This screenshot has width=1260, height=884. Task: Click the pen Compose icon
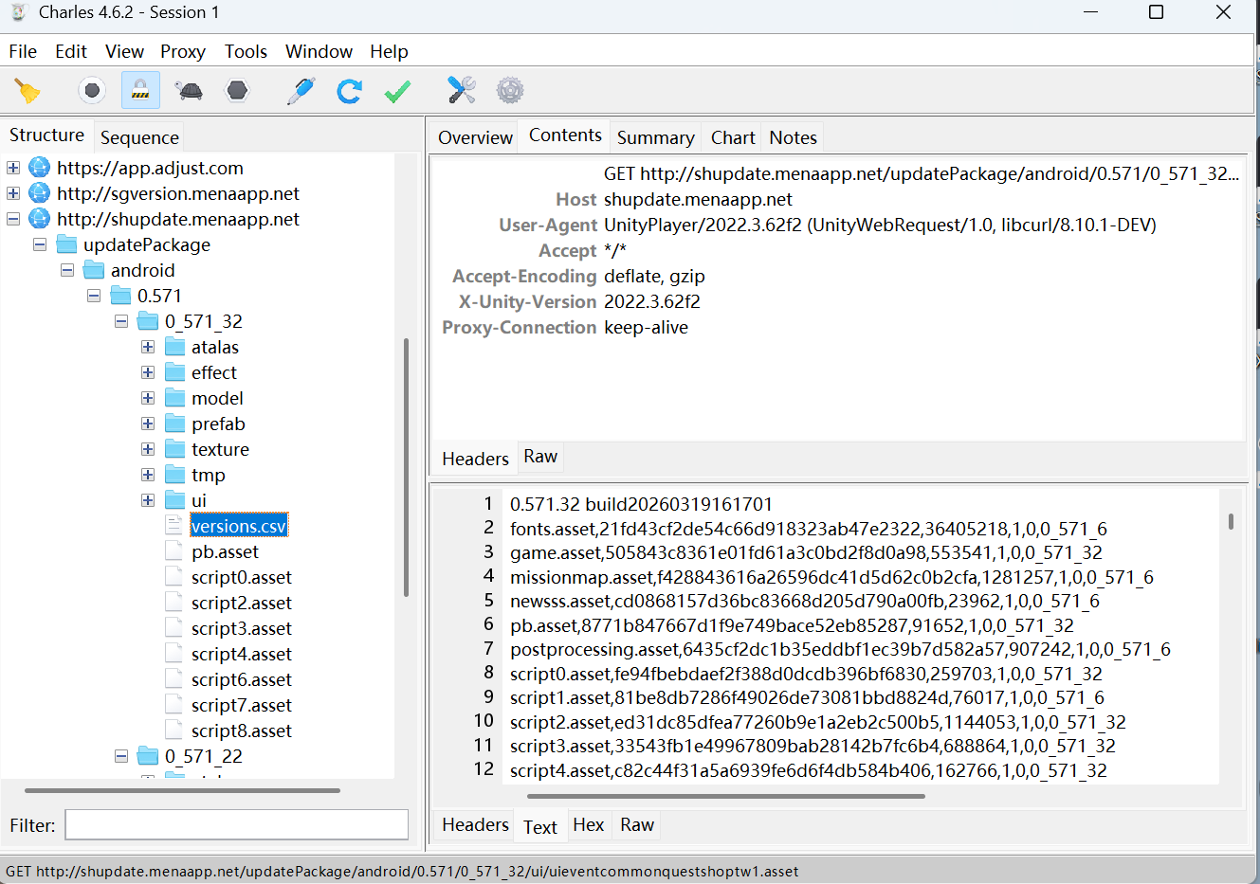tap(301, 91)
